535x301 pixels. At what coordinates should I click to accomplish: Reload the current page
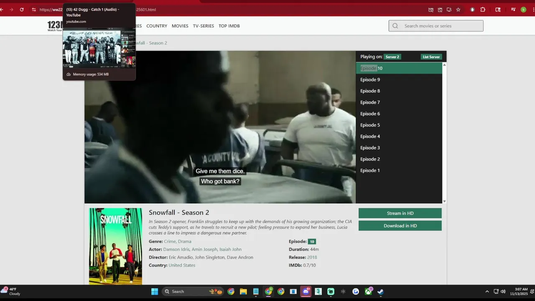click(22, 10)
